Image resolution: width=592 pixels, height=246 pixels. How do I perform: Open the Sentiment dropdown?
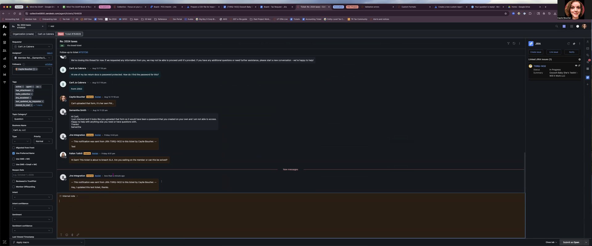click(x=32, y=219)
